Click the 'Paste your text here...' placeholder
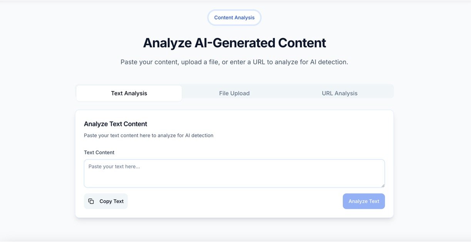This screenshot has height=242, width=471. [x=114, y=167]
